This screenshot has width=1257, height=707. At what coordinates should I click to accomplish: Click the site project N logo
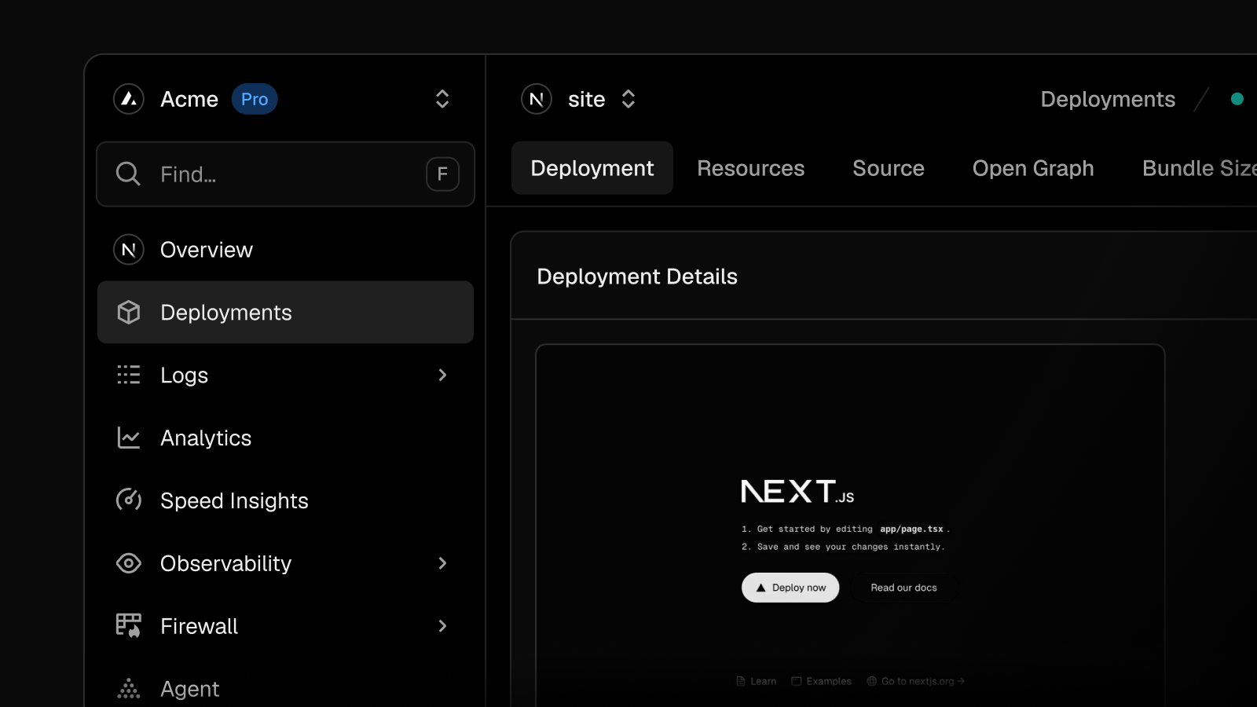pos(537,99)
